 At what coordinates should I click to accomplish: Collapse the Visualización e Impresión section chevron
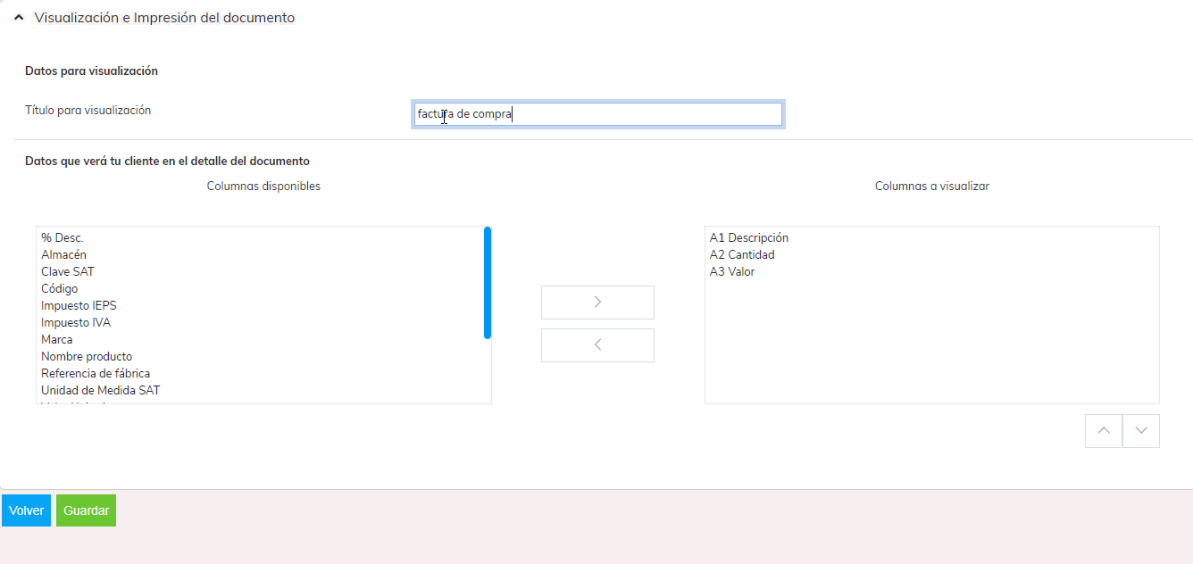(x=19, y=18)
